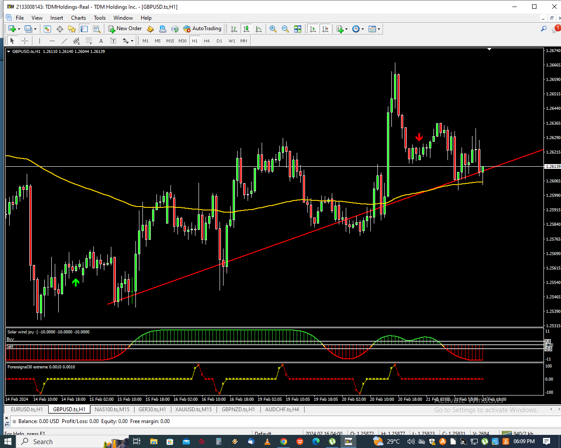This screenshot has width=561, height=448.
Task: Select the Draw Vertical Line tool
Action: tap(39, 41)
